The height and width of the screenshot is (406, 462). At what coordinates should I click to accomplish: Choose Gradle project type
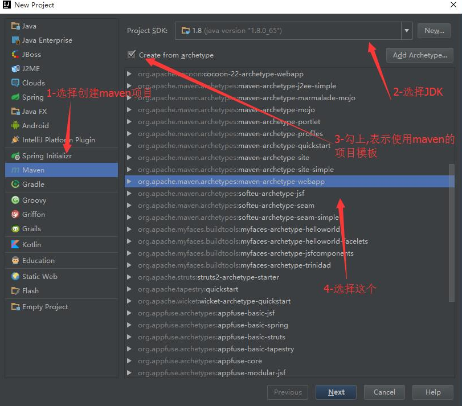coord(62,184)
